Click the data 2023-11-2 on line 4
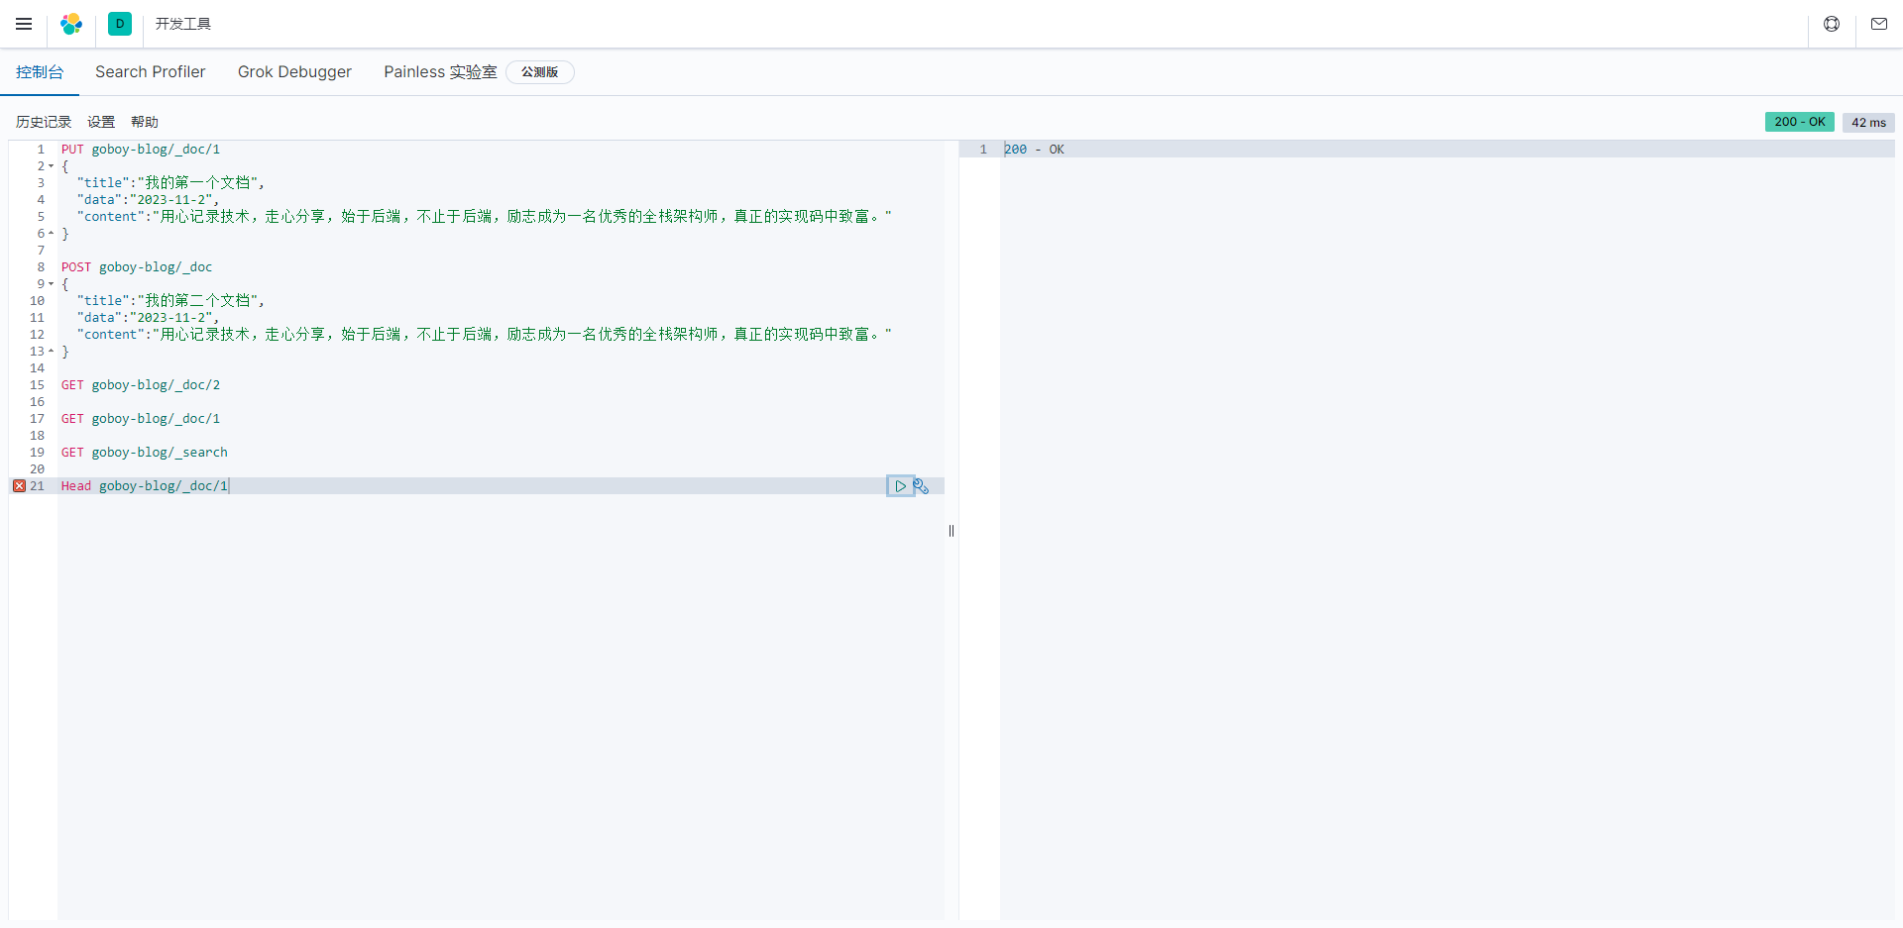The height and width of the screenshot is (928, 1903). 148,200
